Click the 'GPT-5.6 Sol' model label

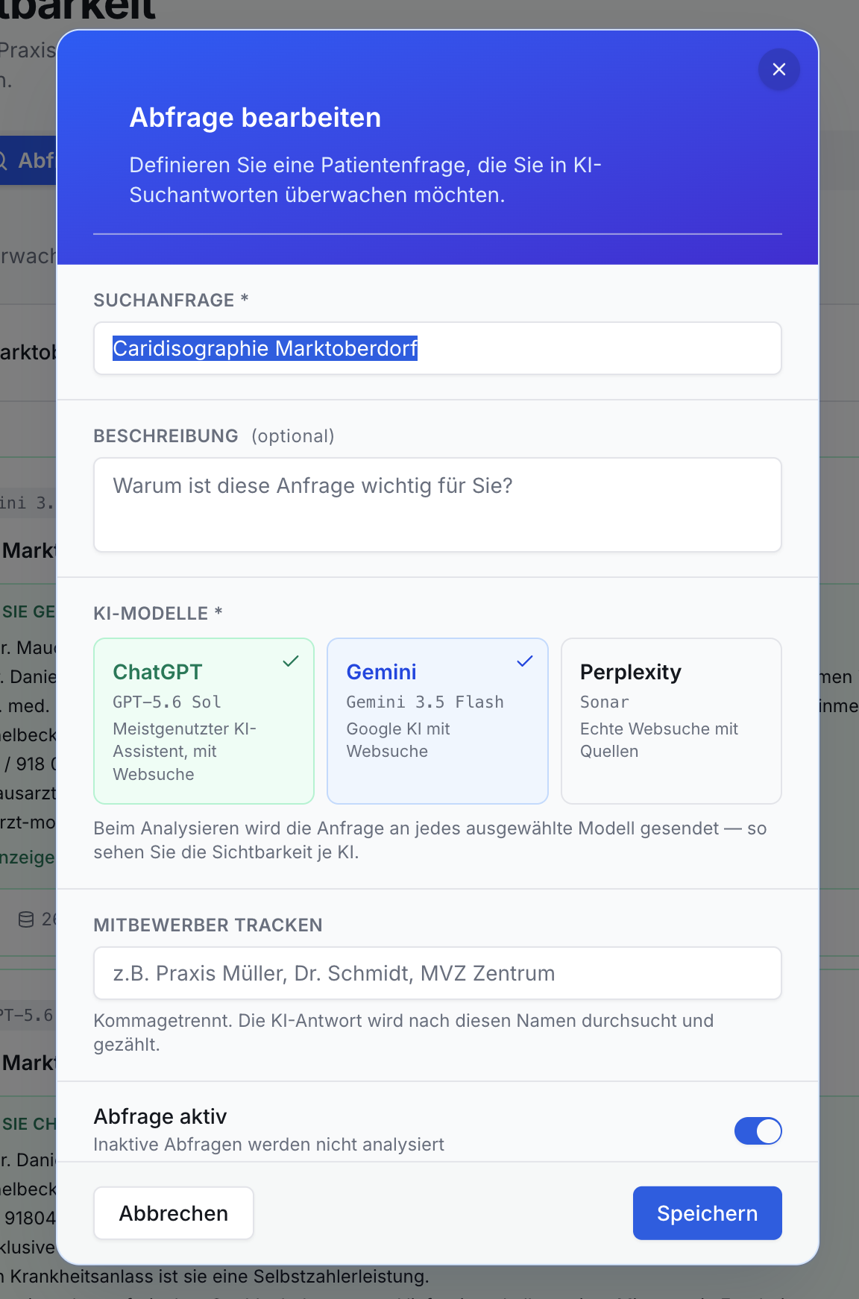click(x=167, y=702)
